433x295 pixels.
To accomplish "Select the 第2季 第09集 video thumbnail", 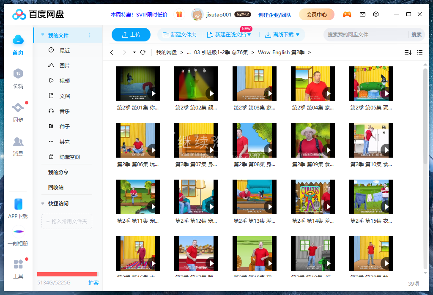I will (x=313, y=140).
